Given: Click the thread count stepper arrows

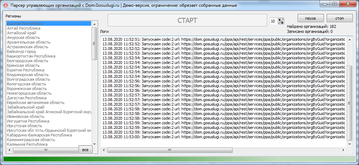Looking at the screenshot, I should (281, 21).
